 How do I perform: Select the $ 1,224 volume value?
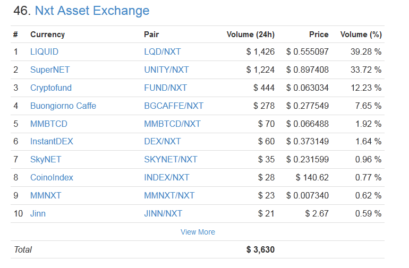(x=260, y=70)
